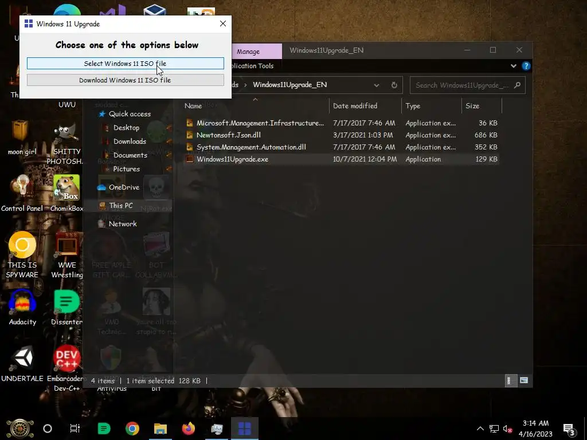
Task: Open Dissenter on the taskbar
Action: point(104,429)
